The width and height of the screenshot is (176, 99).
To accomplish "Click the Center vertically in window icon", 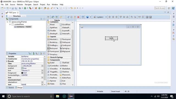I will point(150,17).
